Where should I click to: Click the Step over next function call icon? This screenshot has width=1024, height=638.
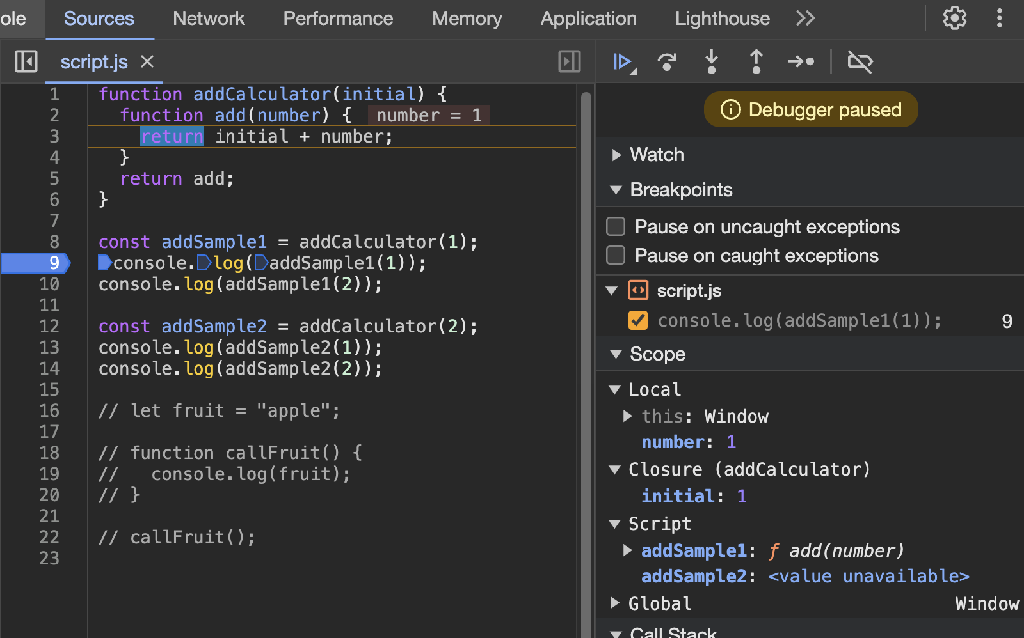point(667,62)
